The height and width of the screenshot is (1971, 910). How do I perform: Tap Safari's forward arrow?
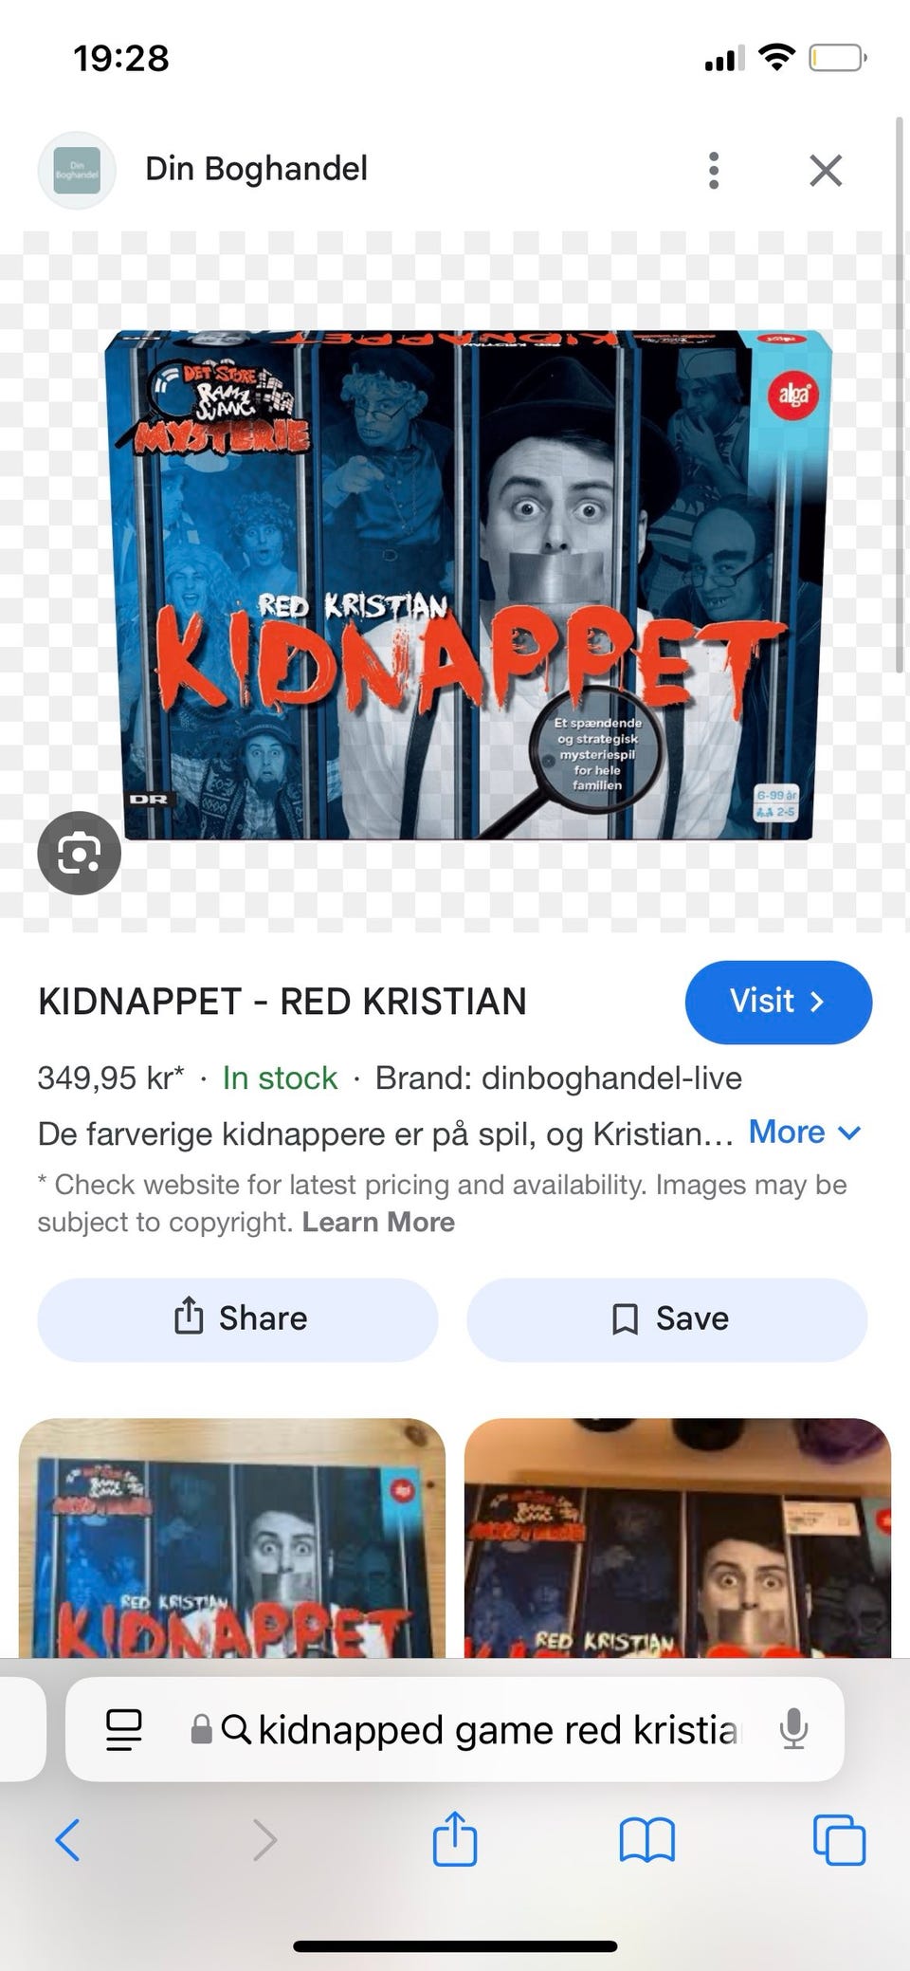point(265,1840)
